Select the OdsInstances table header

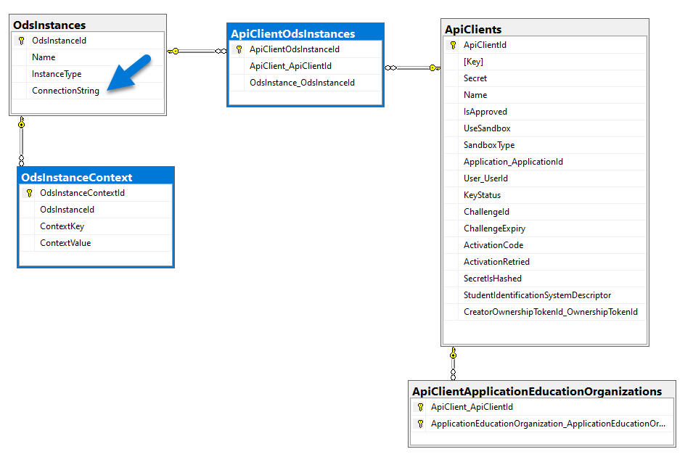[88, 25]
